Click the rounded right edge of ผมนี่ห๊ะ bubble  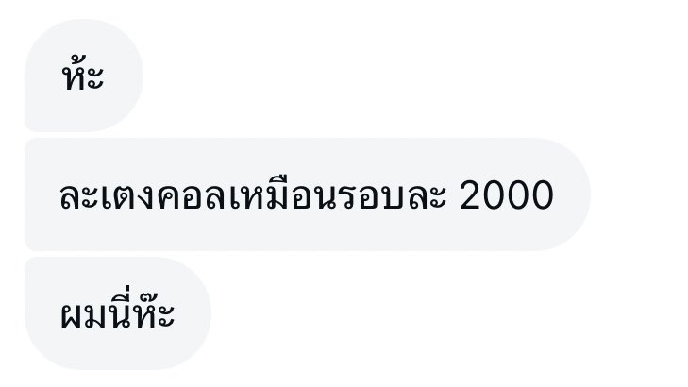tap(197, 313)
